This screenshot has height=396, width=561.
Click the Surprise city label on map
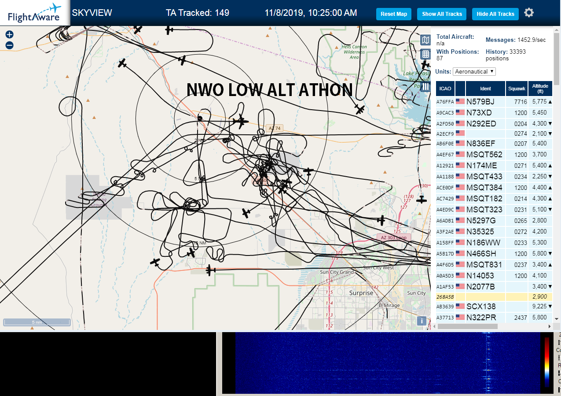tap(361, 292)
